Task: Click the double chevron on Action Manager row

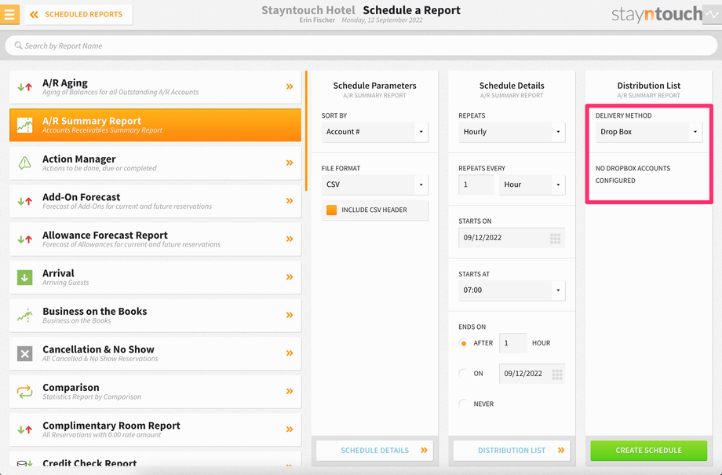Action: (290, 163)
